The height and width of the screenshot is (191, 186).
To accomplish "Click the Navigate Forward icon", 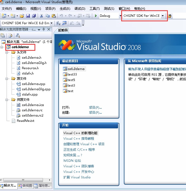I will 88,16.
